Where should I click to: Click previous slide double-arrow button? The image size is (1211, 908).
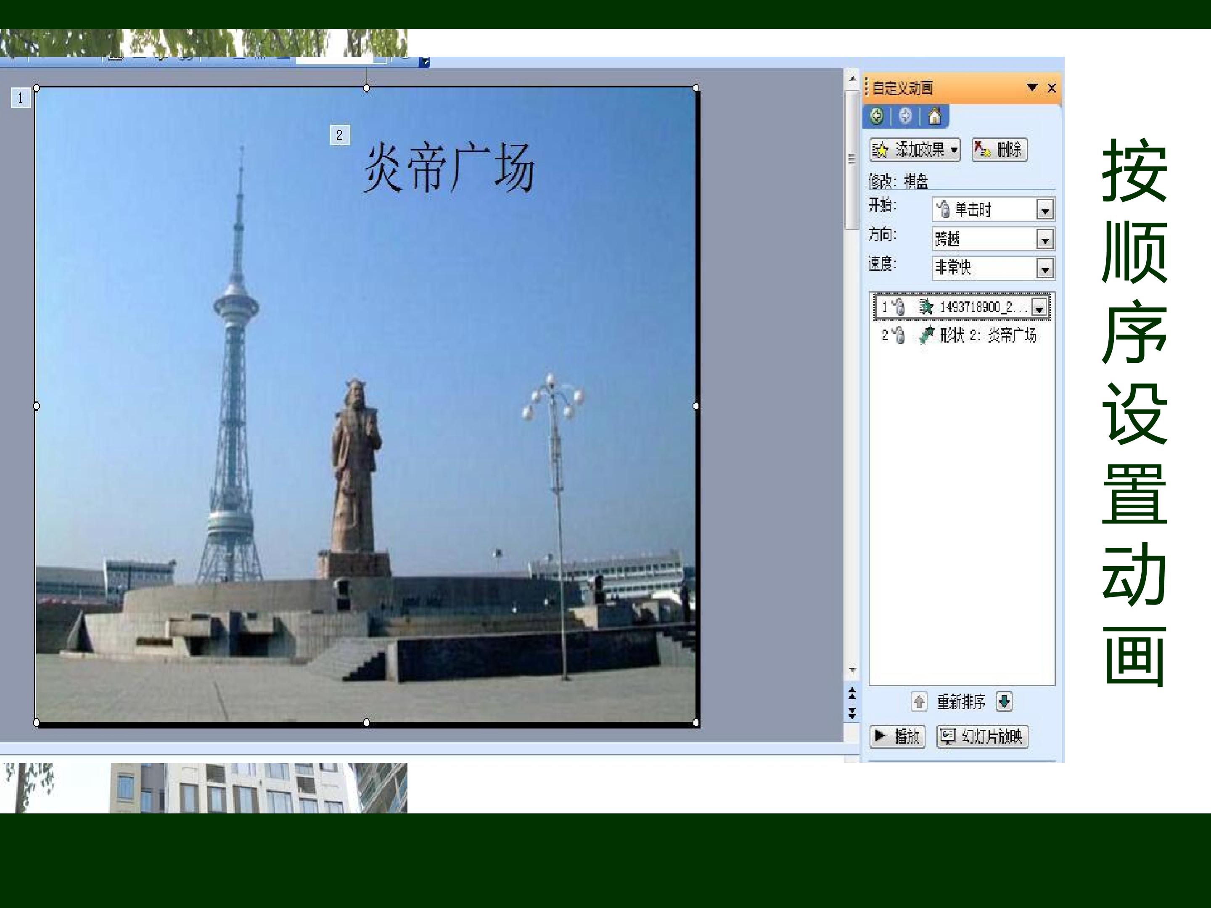pyautogui.click(x=852, y=694)
